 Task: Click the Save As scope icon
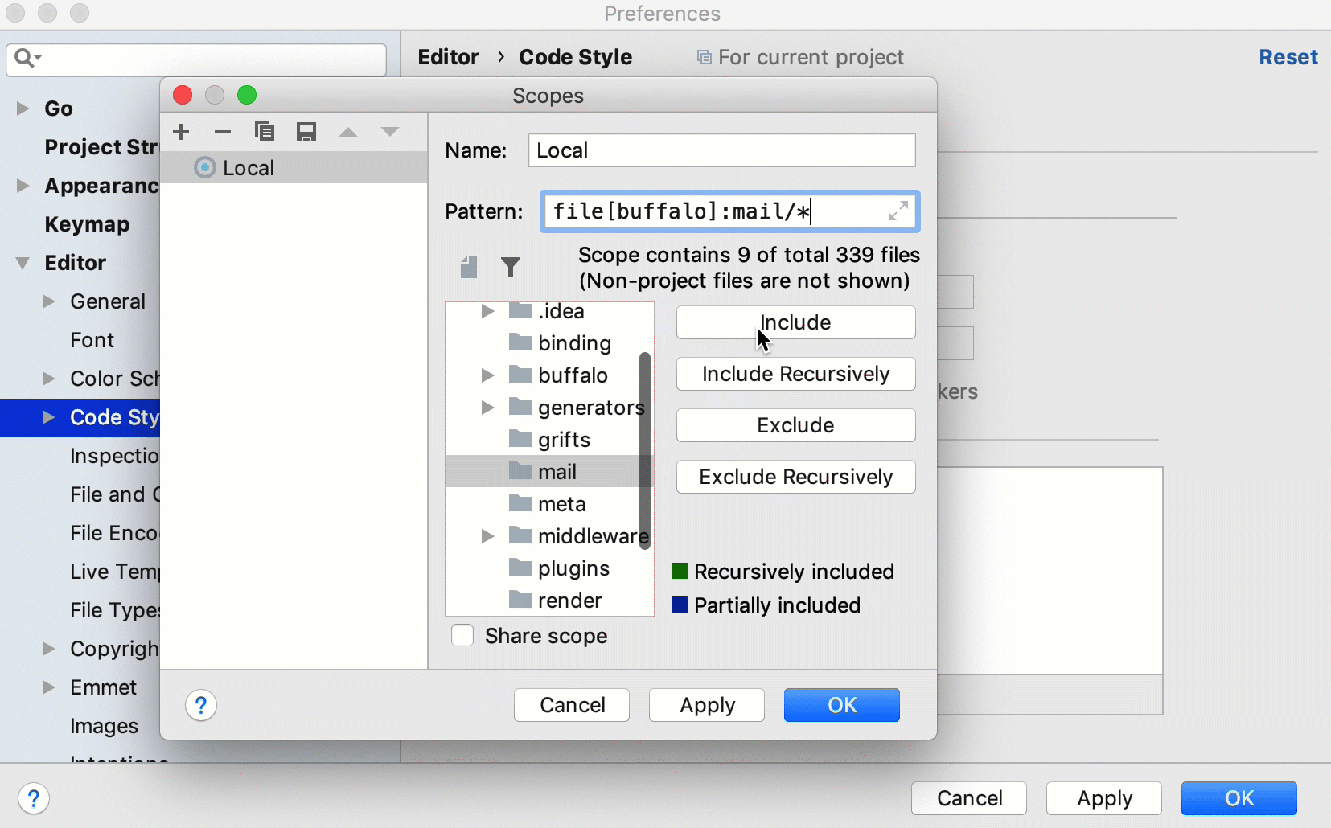tap(306, 132)
